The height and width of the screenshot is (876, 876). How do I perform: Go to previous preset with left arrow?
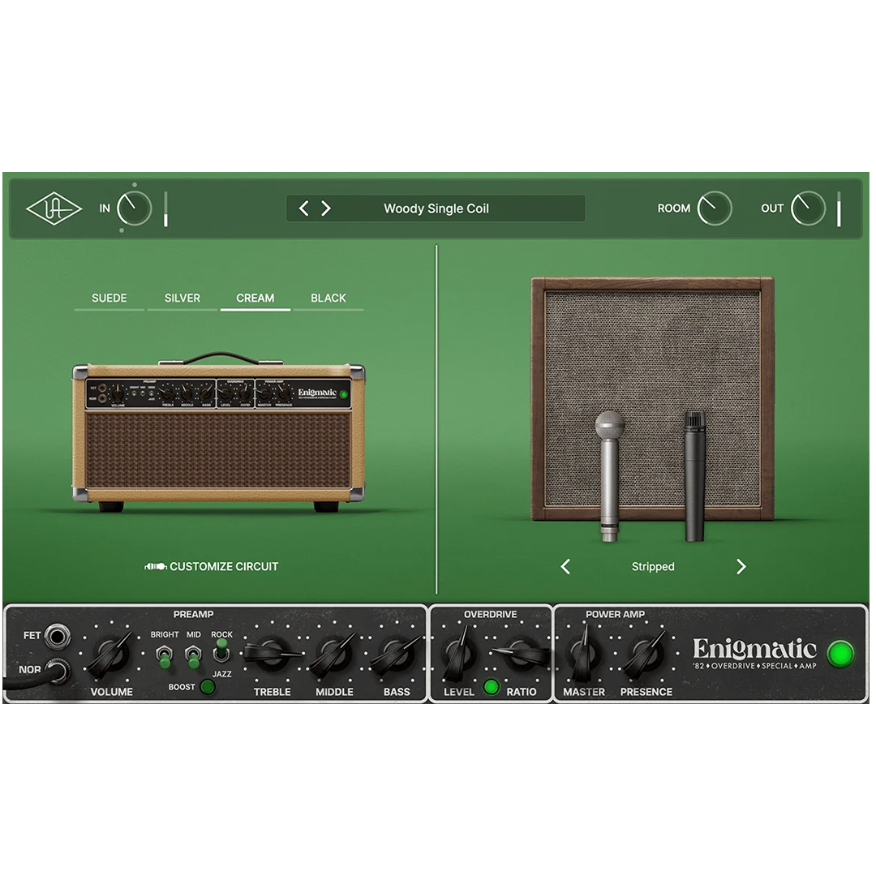click(304, 209)
